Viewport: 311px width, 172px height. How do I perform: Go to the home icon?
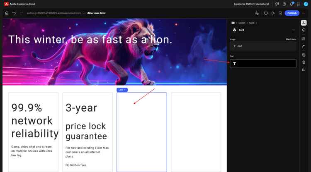[x=7, y=13]
